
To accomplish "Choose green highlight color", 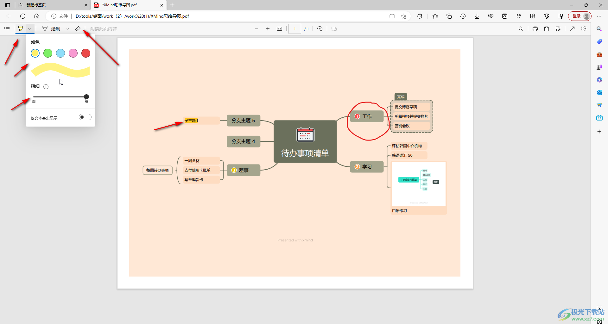I will [48, 53].
